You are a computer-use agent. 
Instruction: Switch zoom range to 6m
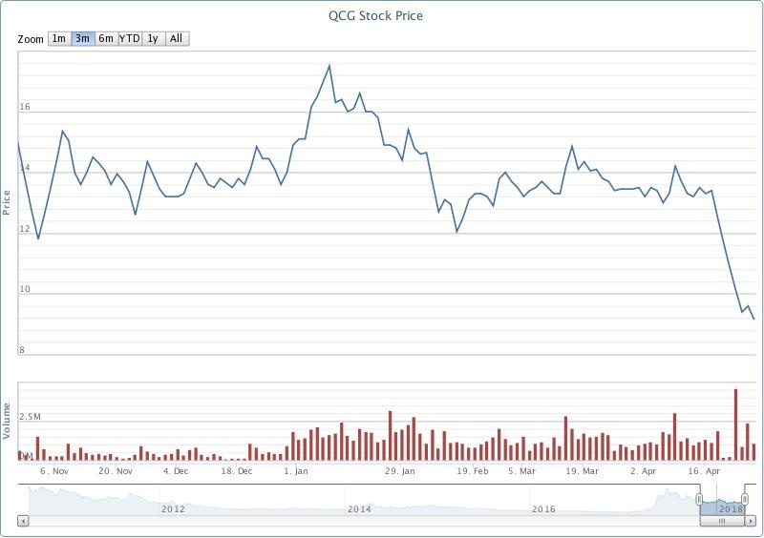click(106, 39)
